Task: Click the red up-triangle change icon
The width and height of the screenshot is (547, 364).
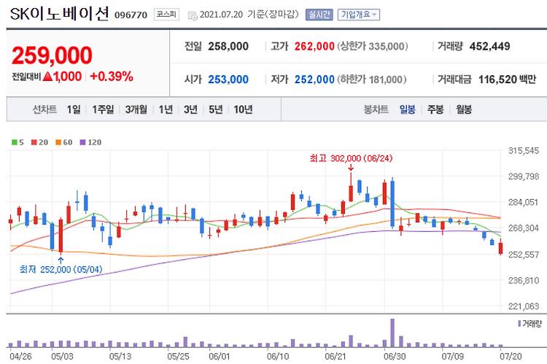Action: click(x=48, y=77)
